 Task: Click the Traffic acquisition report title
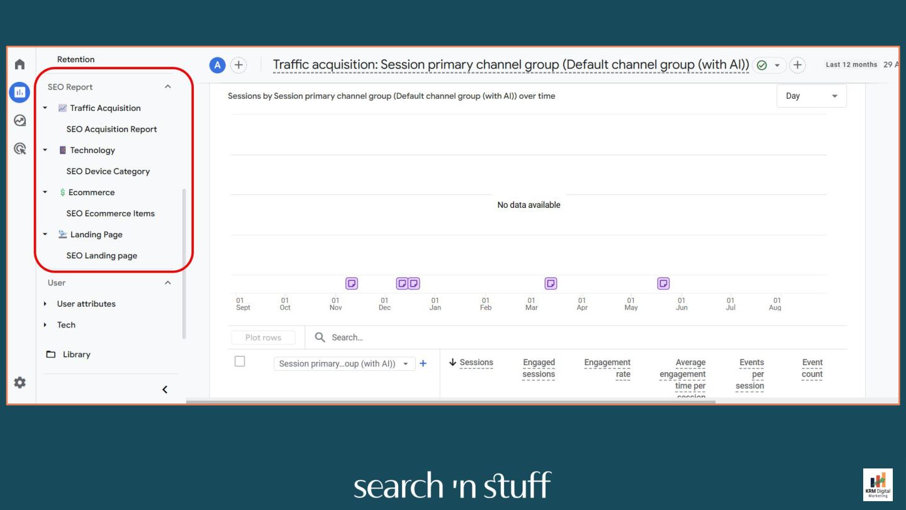tap(511, 65)
